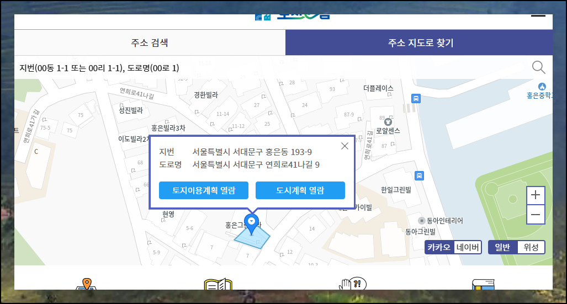Screen dimensions: 567x304
Task: Click the 87-9 parcel number
Action: 349,114
